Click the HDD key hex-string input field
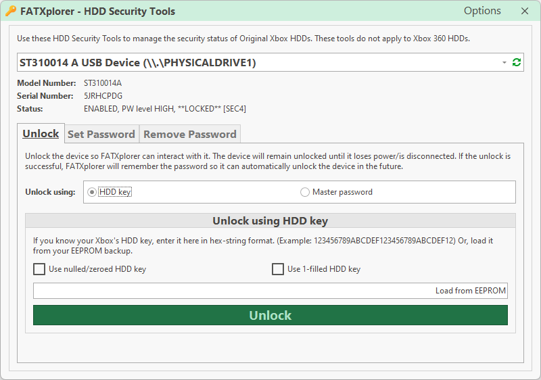 click(230, 291)
